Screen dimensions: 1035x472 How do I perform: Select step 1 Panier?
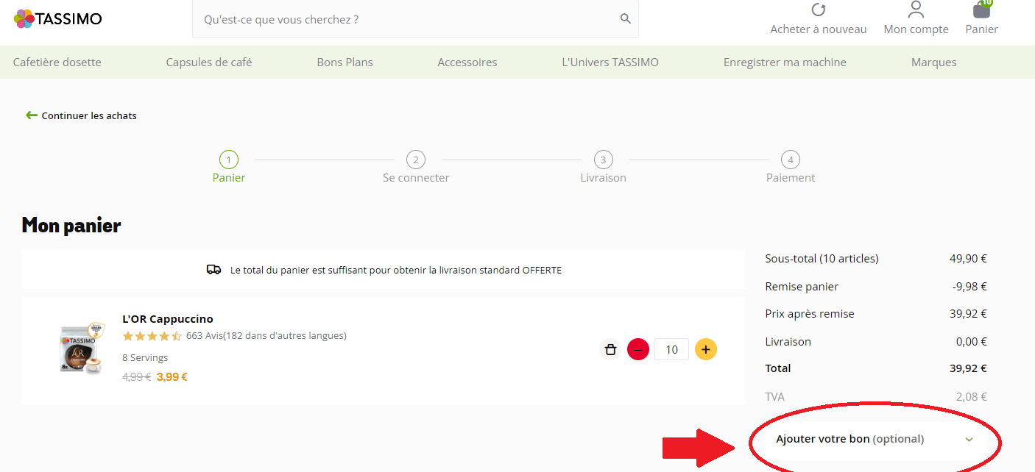coord(229,167)
